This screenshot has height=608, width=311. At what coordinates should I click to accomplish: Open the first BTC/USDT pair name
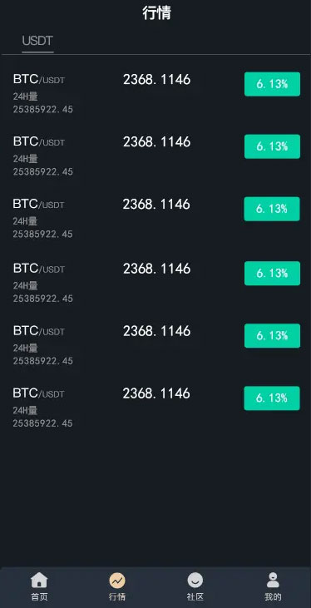(x=39, y=80)
